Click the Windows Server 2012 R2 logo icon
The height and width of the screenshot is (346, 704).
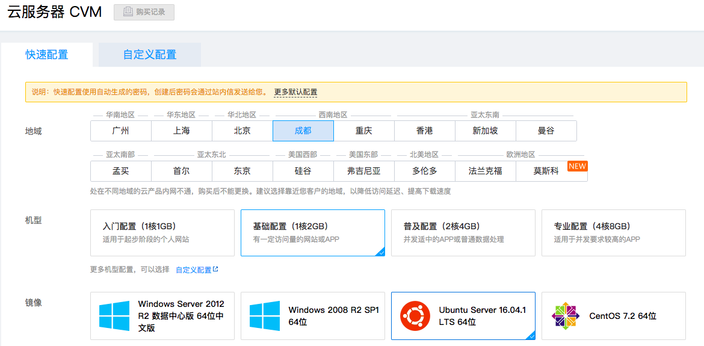coord(114,316)
